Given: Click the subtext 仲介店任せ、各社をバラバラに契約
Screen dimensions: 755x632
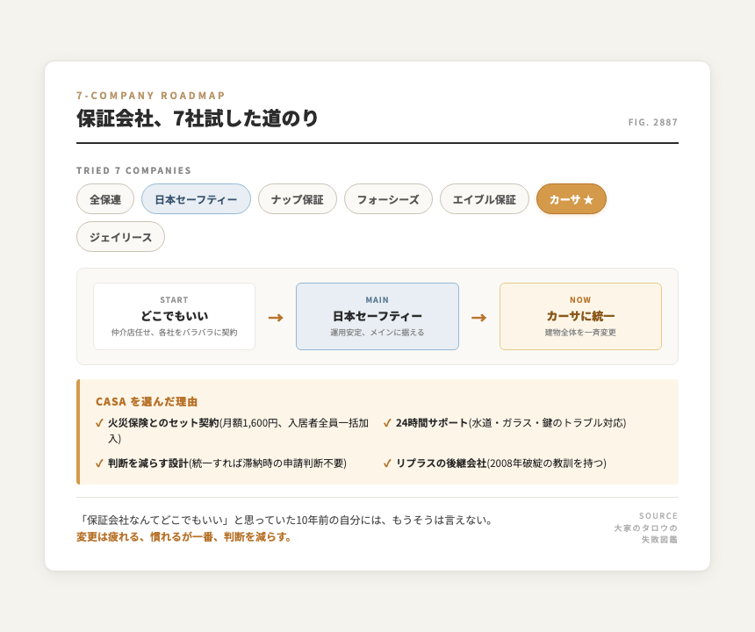Looking at the screenshot, I should 175,332.
